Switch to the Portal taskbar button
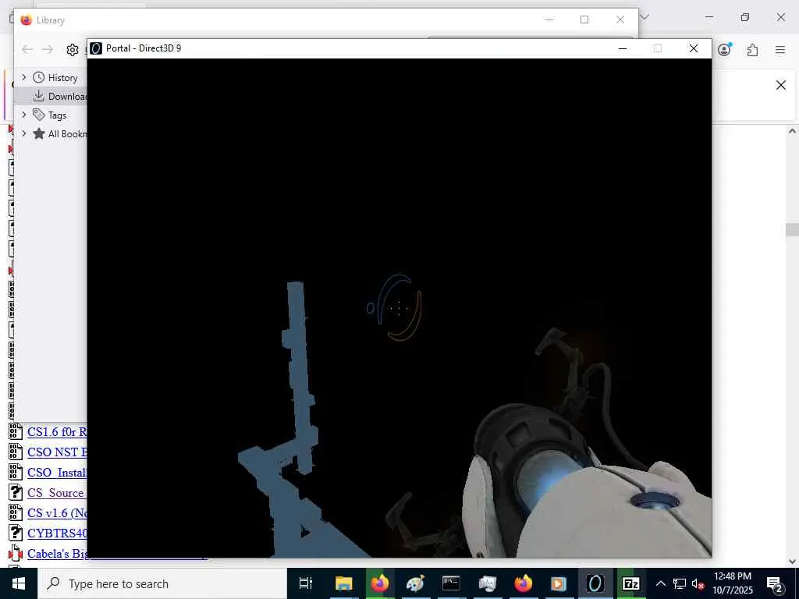This screenshot has height=599, width=799. [595, 583]
